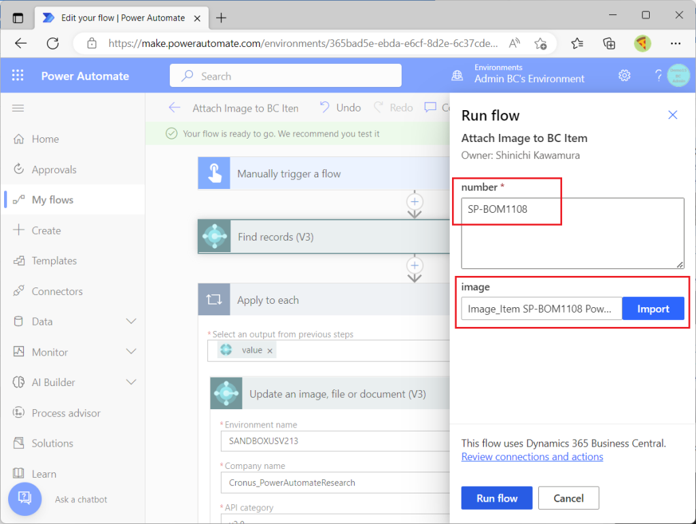This screenshot has height=524, width=696.
Task: Open Approvals in the sidebar
Action: coord(73,169)
